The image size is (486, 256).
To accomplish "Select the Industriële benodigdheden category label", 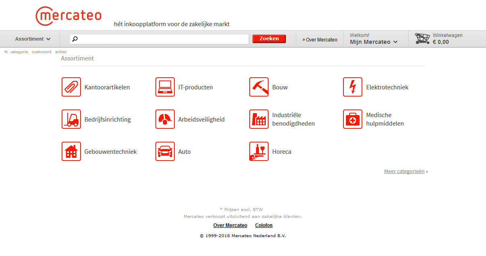I will (x=294, y=119).
